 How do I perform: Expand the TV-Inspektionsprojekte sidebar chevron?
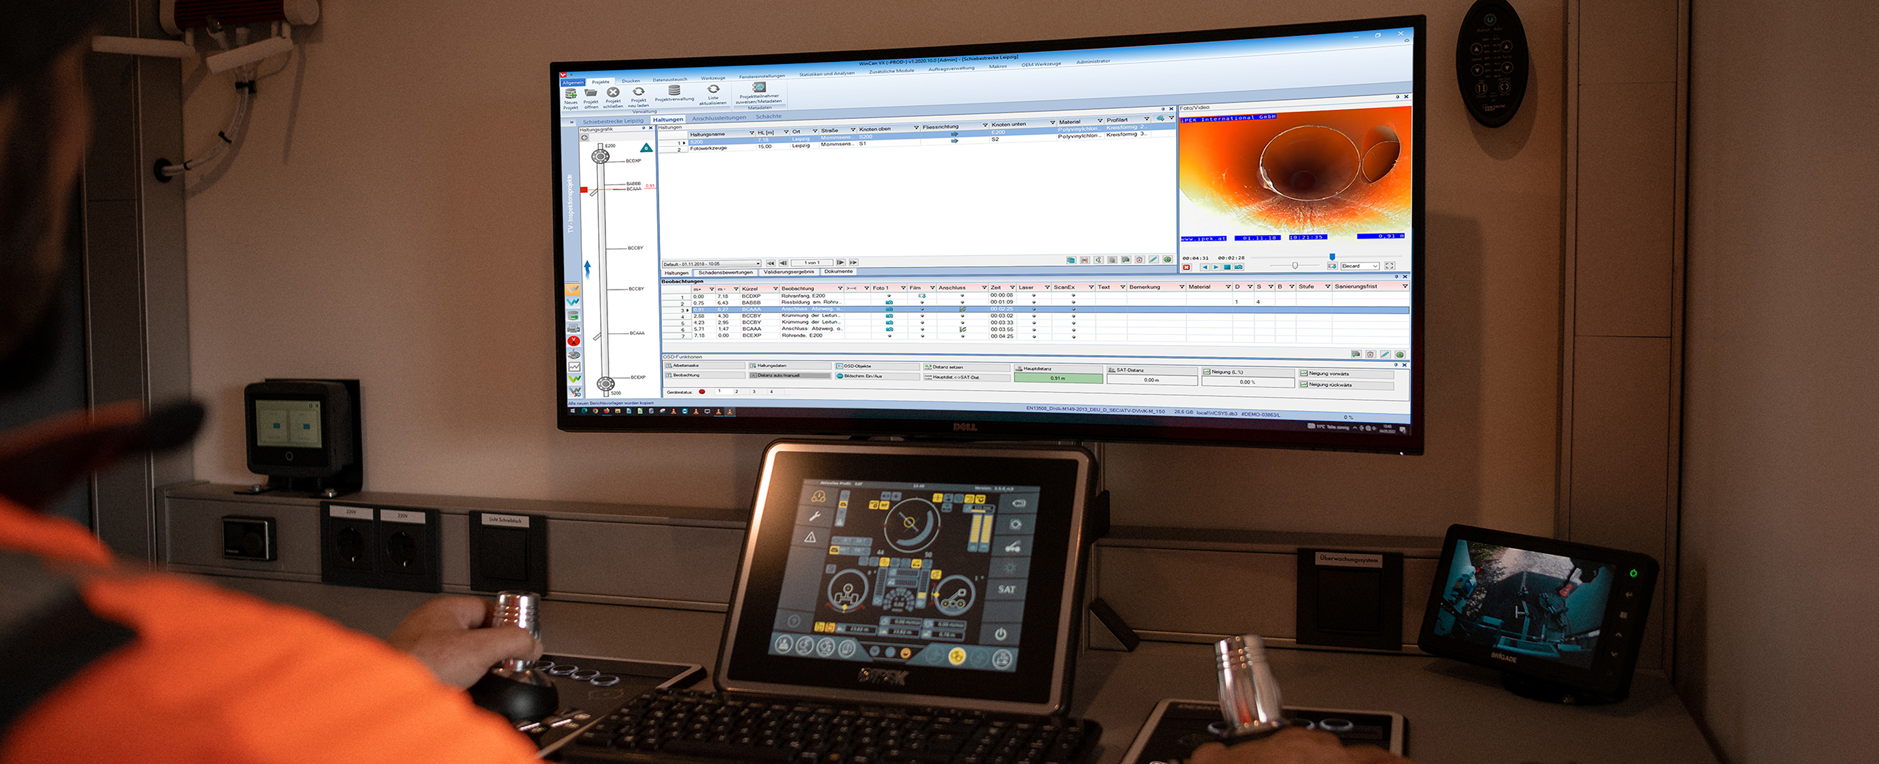coord(571,123)
